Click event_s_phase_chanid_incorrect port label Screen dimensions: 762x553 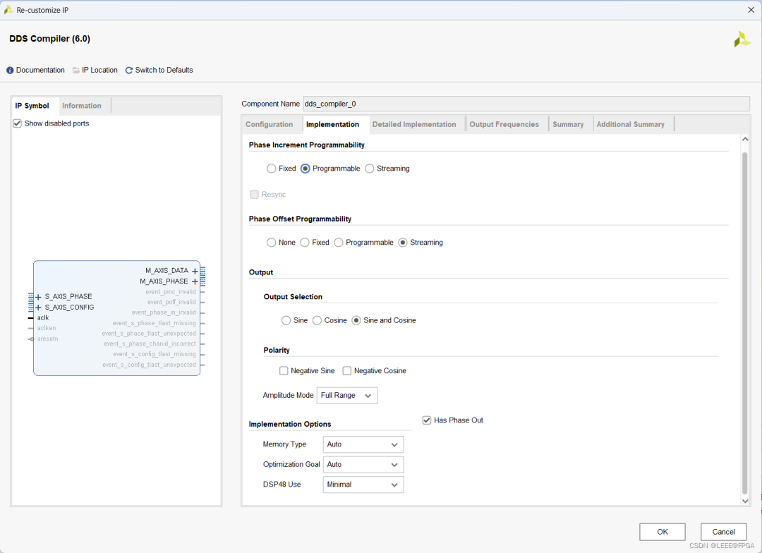point(150,344)
